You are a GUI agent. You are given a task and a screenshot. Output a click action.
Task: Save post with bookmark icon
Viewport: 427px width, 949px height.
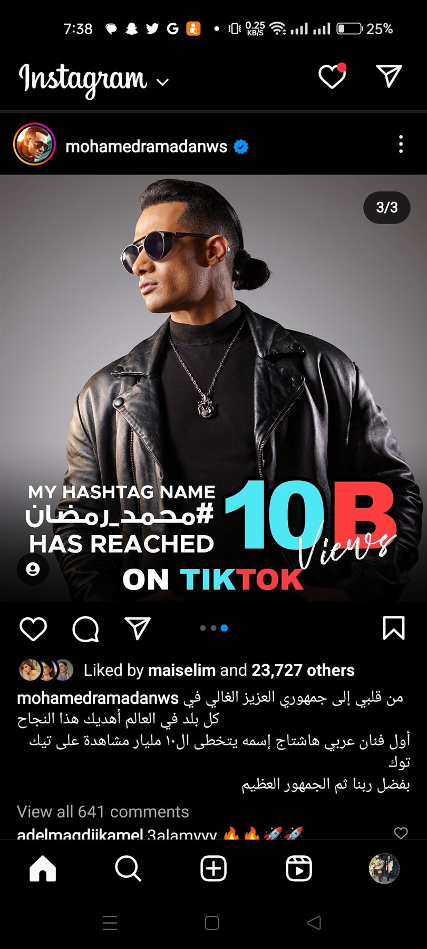click(393, 628)
